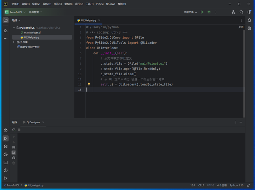Viewport: 255px width, 190px height.
Task: Open the Run tool window icon
Action: [x=6, y=138]
